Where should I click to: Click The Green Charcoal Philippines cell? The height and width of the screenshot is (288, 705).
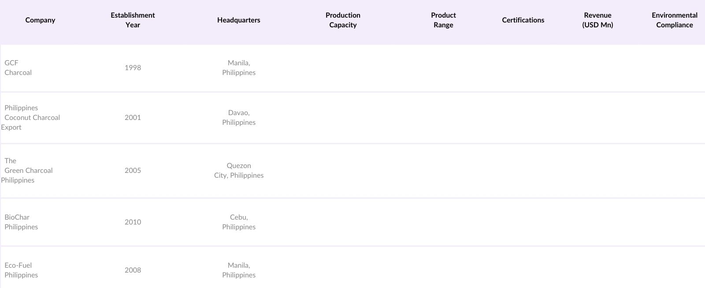pyautogui.click(x=27, y=171)
